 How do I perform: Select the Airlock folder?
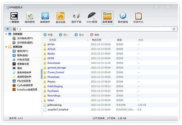pyautogui.click(x=51, y=49)
